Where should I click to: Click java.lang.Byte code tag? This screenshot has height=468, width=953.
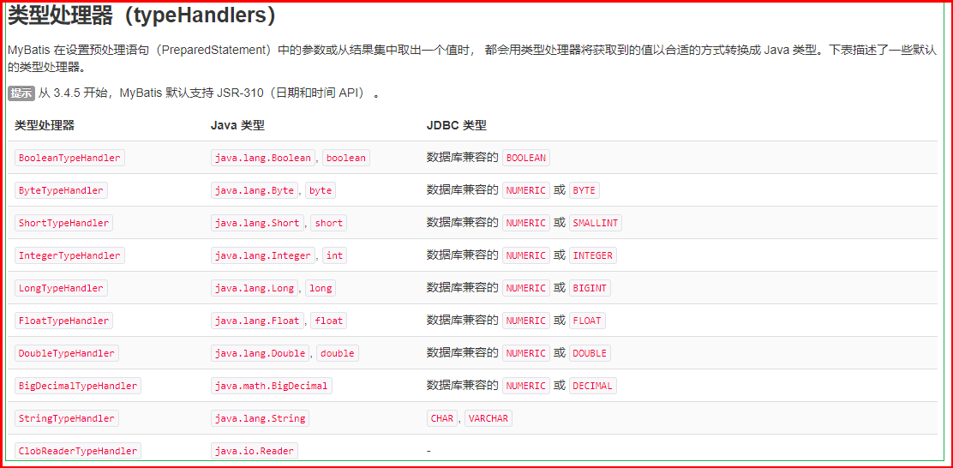pos(255,190)
